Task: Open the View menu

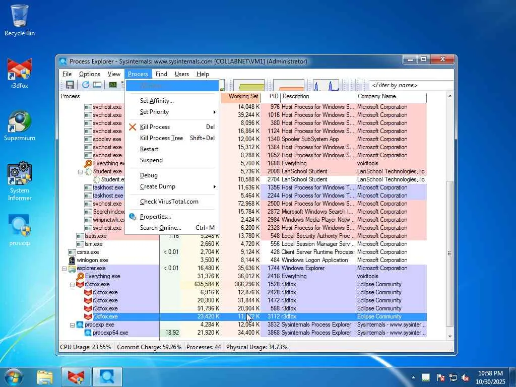Action: 114,74
